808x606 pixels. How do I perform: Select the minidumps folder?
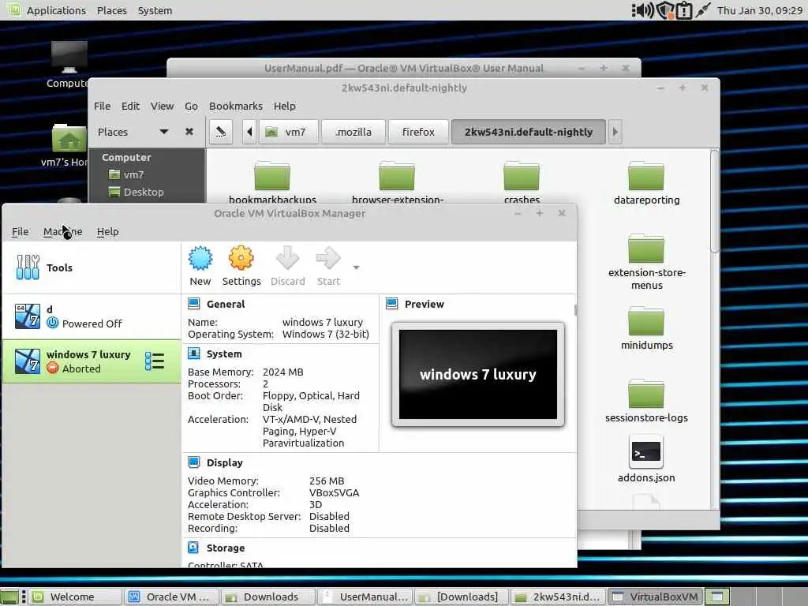(x=646, y=329)
